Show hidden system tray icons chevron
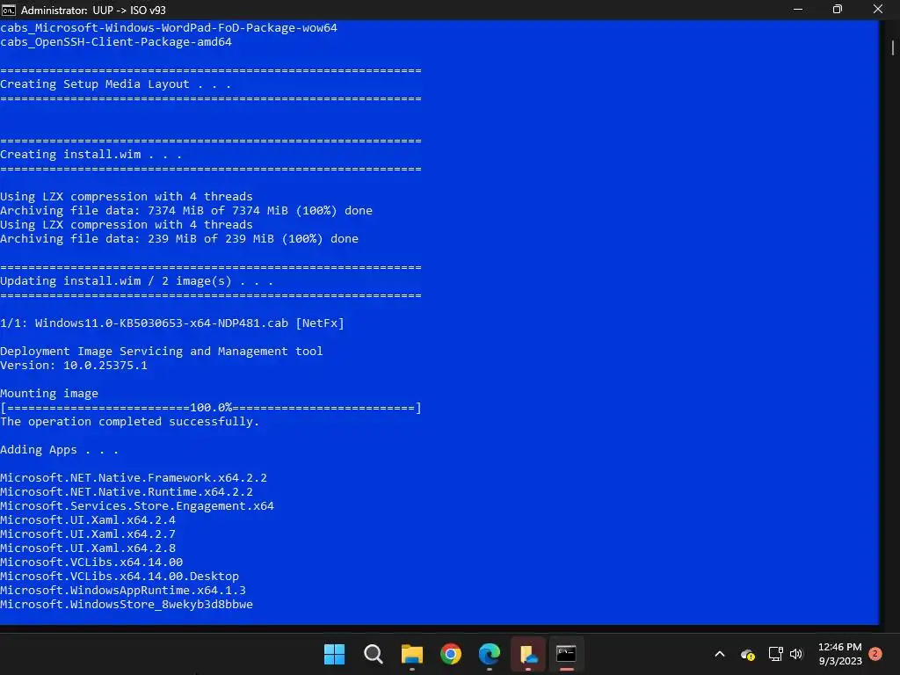 [x=720, y=654]
